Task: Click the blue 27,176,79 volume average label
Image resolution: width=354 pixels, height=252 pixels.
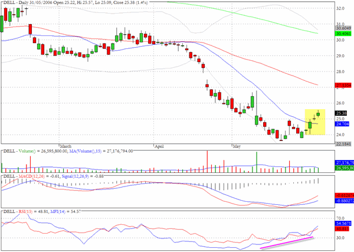Action: click(x=345, y=162)
